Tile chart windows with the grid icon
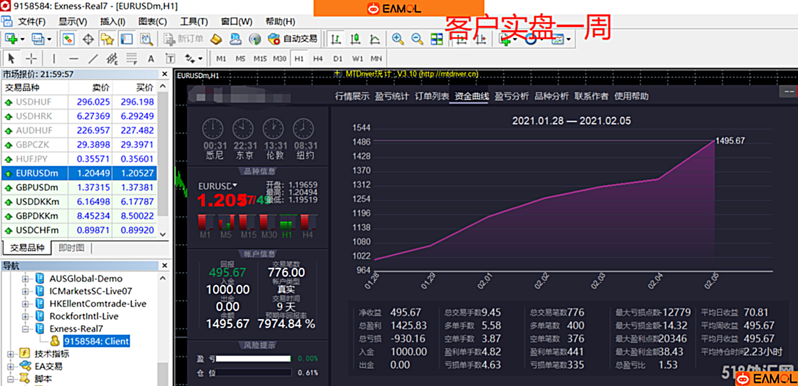The width and height of the screenshot is (798, 386). pos(437,39)
